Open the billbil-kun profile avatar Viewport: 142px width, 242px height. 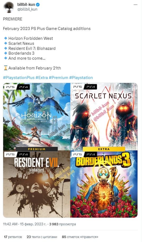(9, 7)
